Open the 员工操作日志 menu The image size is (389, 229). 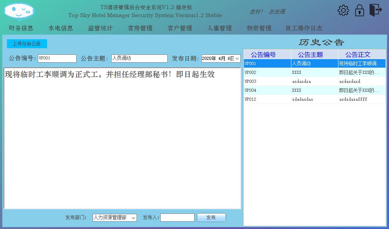[304, 28]
